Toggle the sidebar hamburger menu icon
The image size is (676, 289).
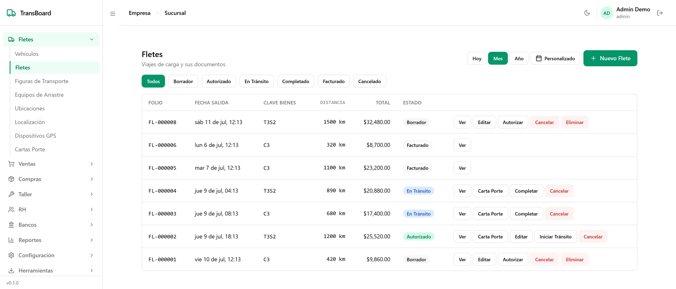click(113, 13)
